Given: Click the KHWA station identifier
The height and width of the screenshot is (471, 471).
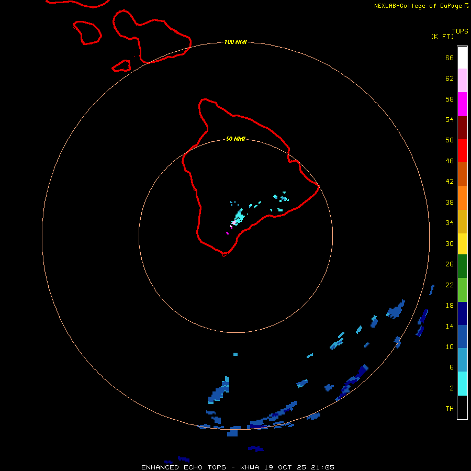Looking at the screenshot, I should coord(250,467).
